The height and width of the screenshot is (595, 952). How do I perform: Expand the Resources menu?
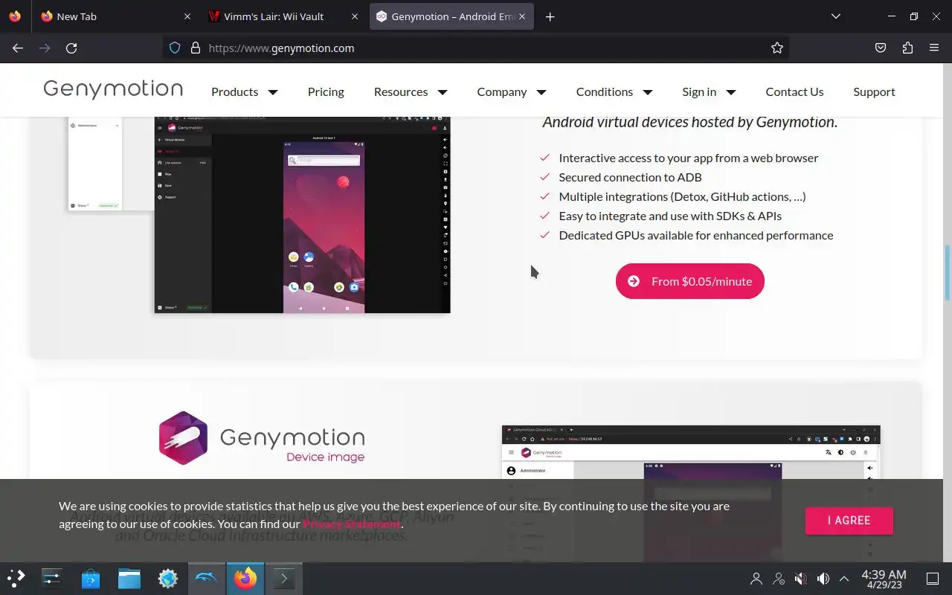[x=410, y=91]
